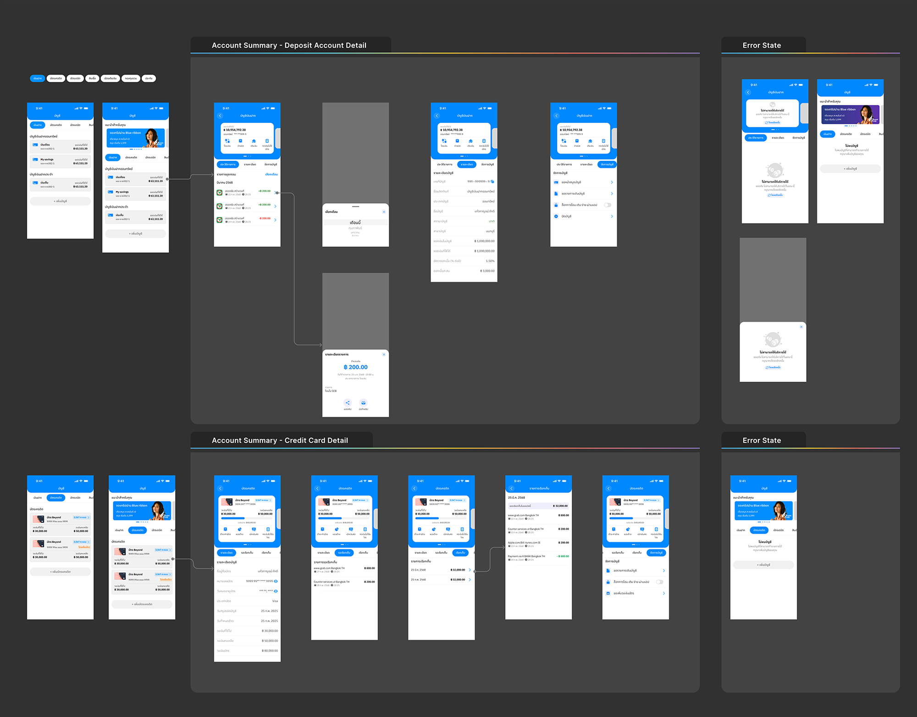Open chevron of credit limit row in card manage
This screenshot has height=717, width=917.
(663, 593)
